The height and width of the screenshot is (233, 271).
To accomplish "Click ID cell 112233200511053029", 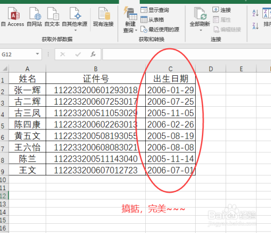I will click(x=96, y=113).
